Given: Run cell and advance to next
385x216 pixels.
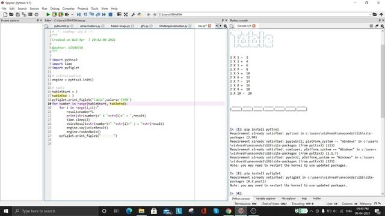Looking at the screenshot, I should pos(61,14).
